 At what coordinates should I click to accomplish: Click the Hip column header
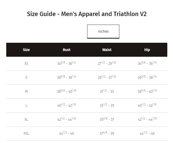coord(147,50)
